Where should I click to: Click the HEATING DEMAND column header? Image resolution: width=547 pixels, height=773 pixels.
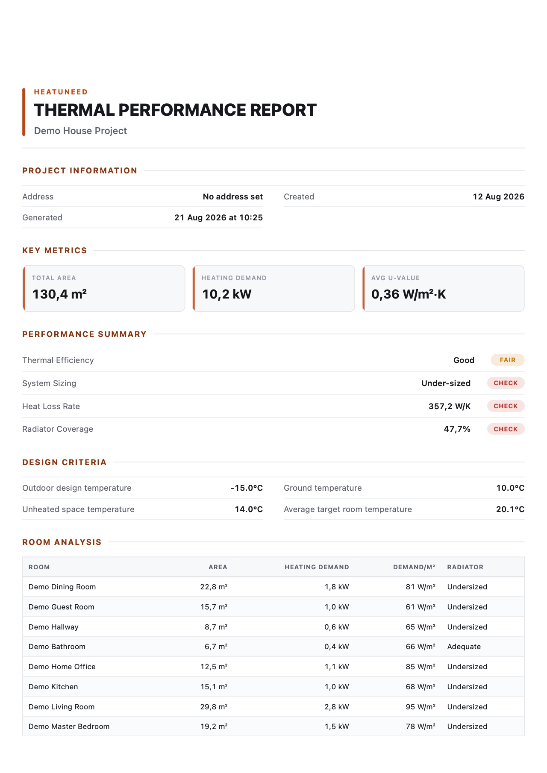[x=317, y=567]
